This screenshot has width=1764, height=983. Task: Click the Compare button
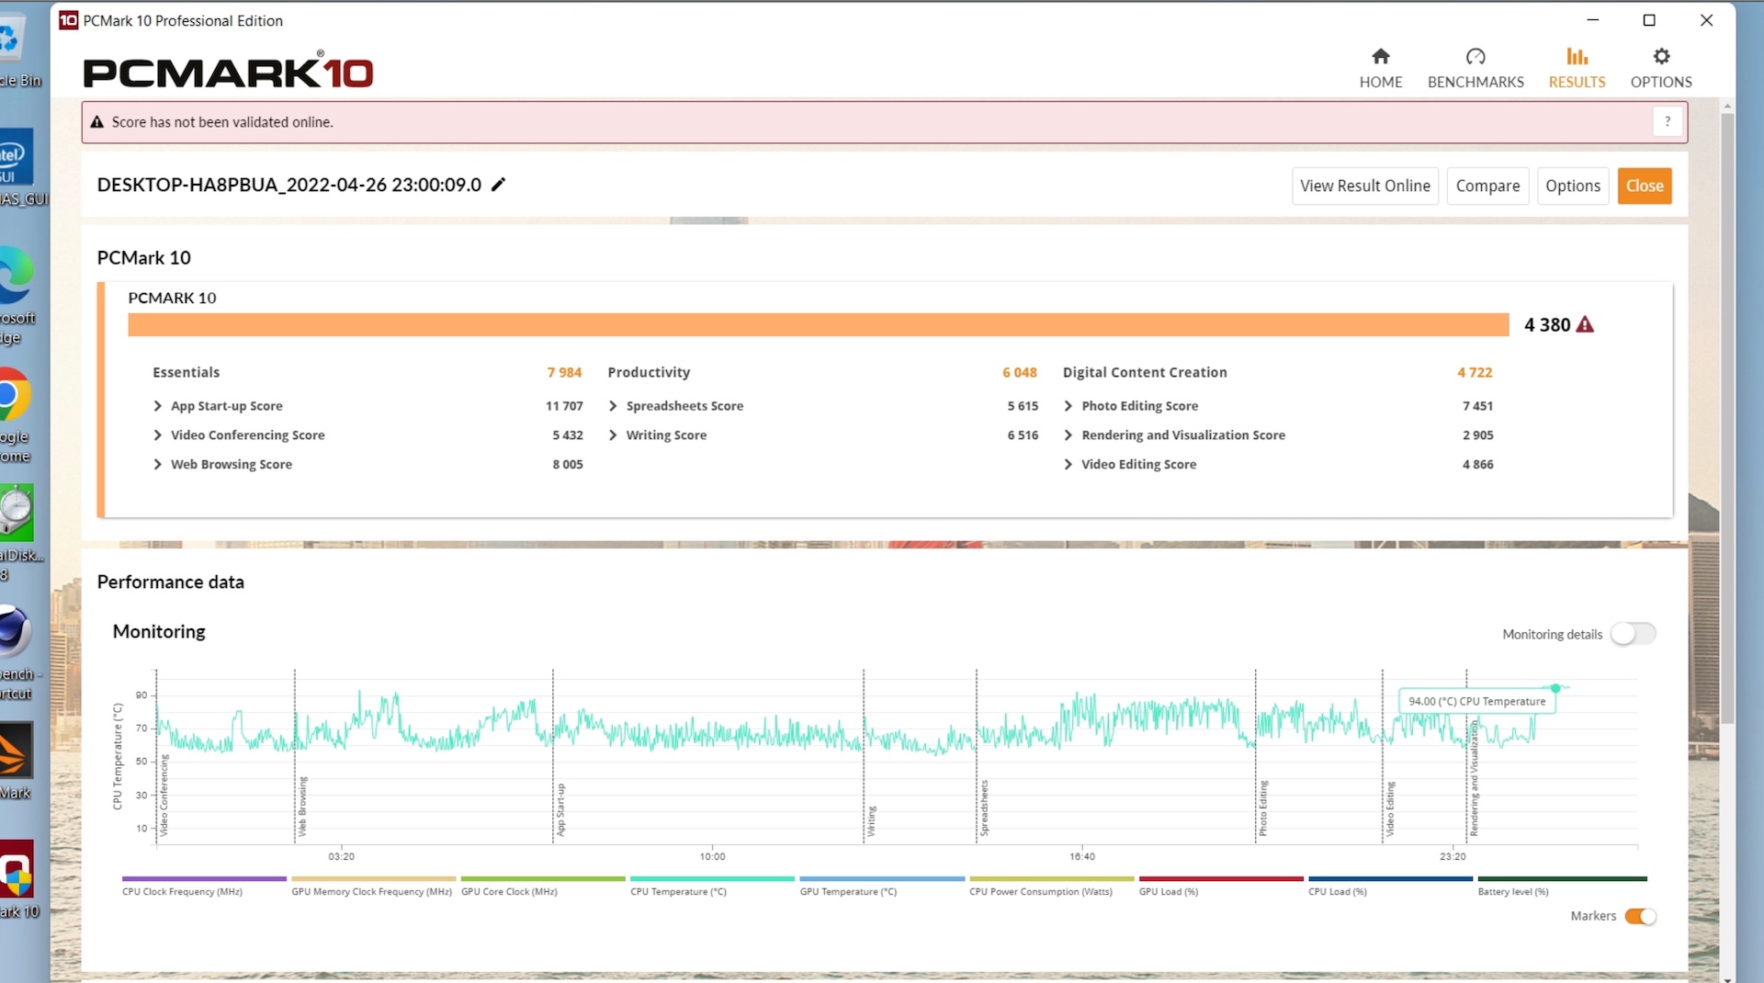[1487, 186]
